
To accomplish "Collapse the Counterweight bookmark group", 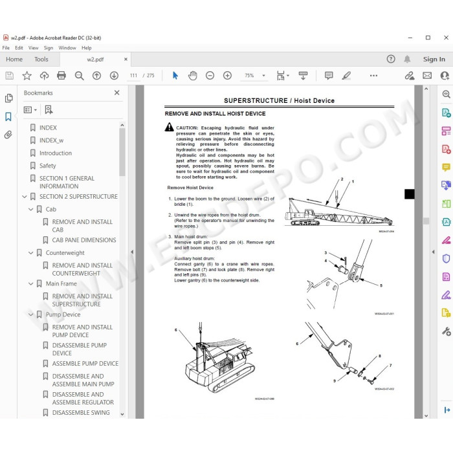I will (x=30, y=253).
